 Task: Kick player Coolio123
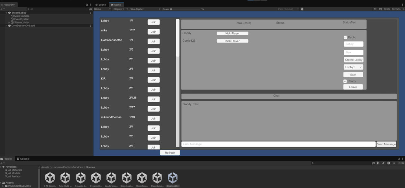point(232,41)
